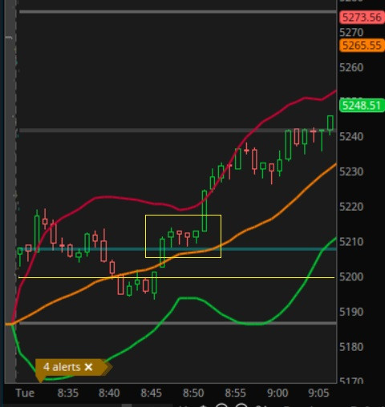Click the 5200 price axis label
This screenshot has width=385, height=407.
tap(351, 276)
